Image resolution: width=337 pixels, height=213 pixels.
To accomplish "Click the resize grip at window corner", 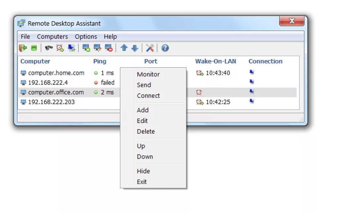I will coord(301,120).
